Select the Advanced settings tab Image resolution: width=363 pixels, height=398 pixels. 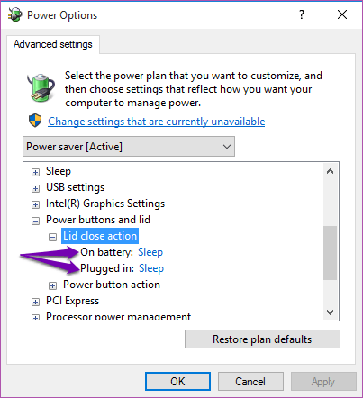pos(53,44)
